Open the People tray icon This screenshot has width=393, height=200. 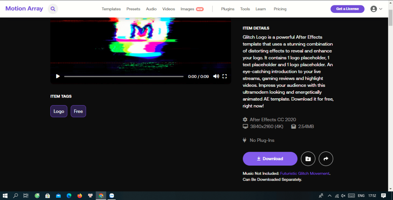coord(321,196)
